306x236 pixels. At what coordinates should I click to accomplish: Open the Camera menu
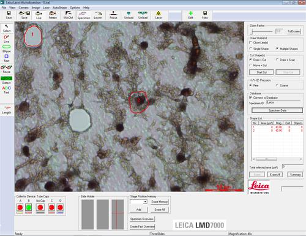point(24,7)
